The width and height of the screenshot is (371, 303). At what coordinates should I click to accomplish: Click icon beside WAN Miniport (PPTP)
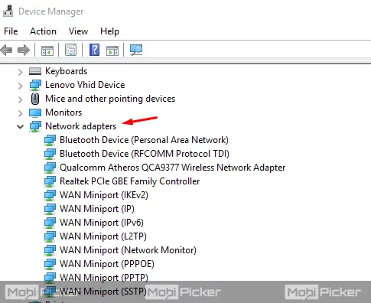[50, 278]
